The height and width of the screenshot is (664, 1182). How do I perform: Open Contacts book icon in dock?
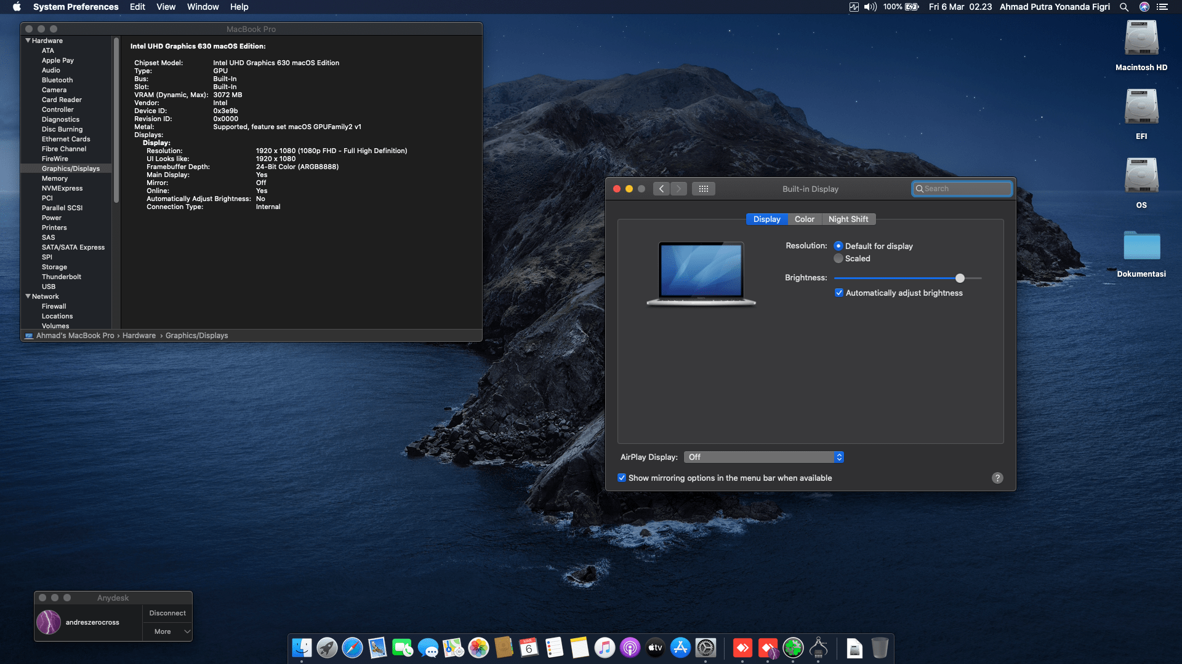tap(504, 647)
